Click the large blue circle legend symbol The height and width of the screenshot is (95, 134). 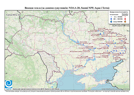point(111,19)
